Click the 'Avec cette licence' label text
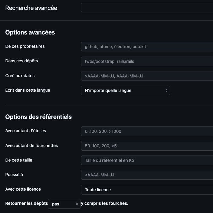 pos(23,189)
